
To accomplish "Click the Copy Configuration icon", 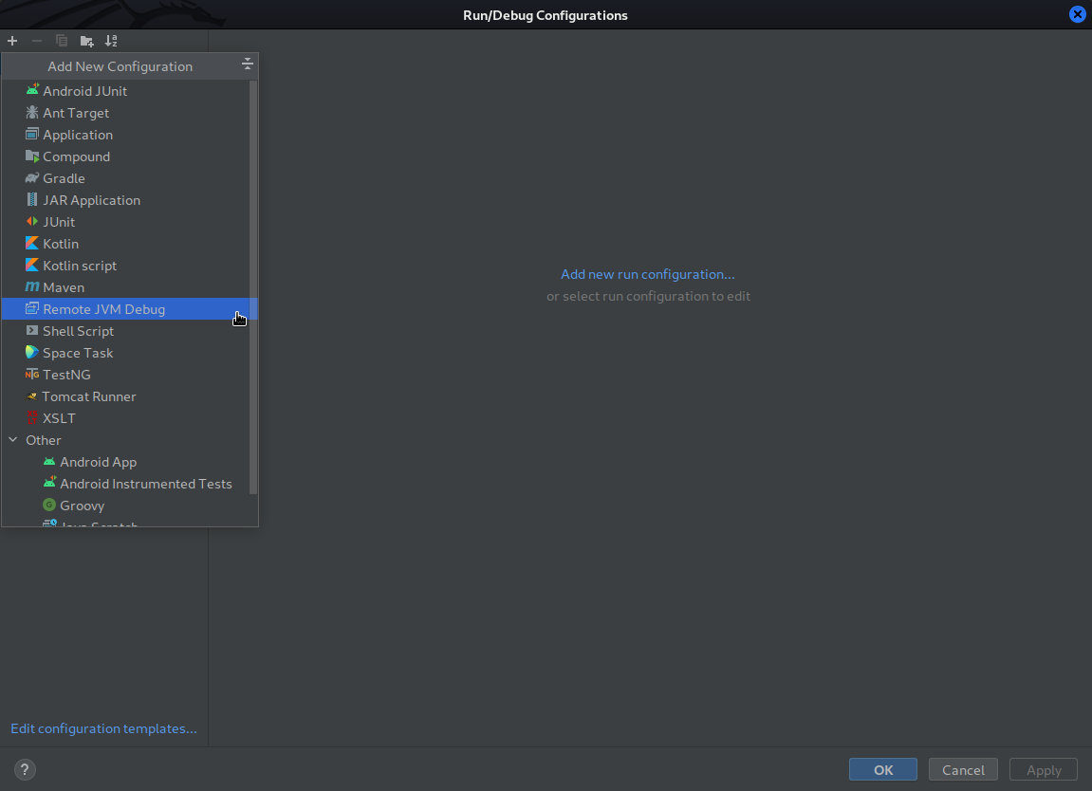I will coord(62,41).
